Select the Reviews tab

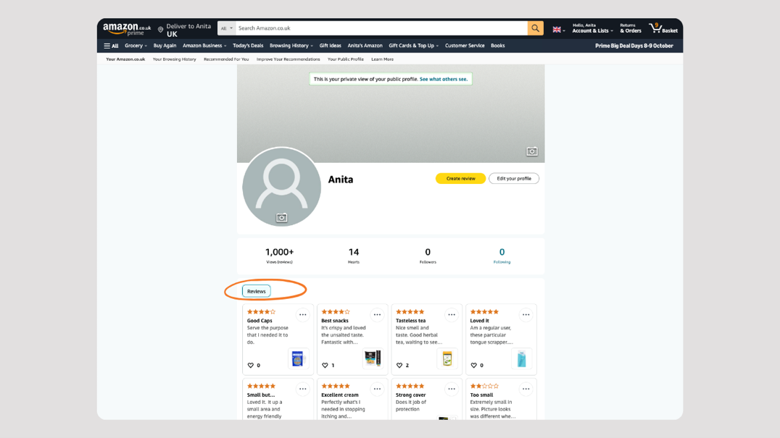256,292
